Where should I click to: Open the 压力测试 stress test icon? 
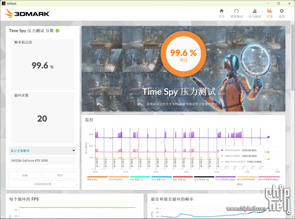point(255,11)
